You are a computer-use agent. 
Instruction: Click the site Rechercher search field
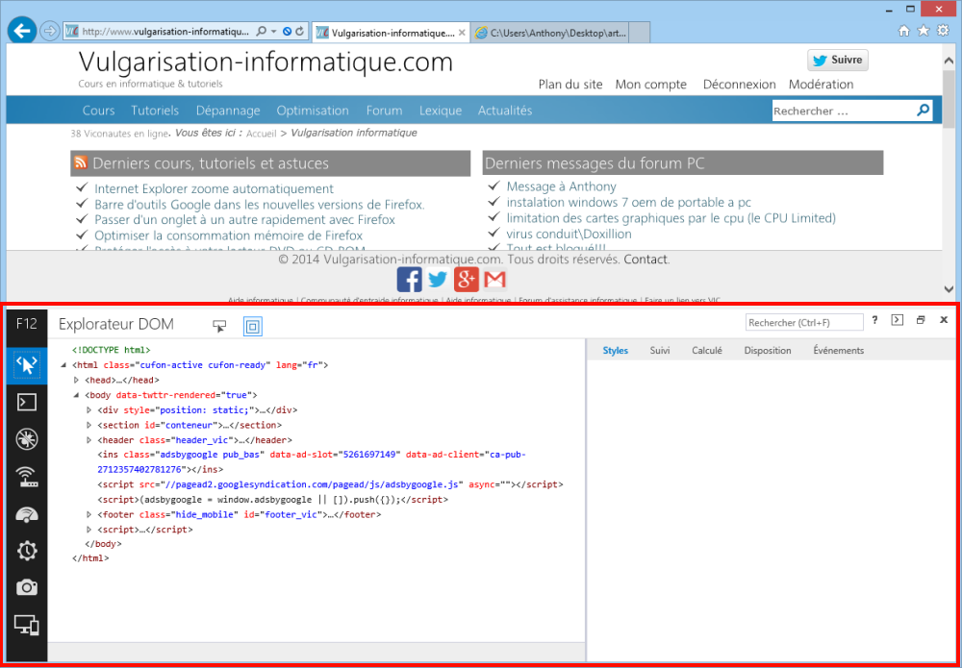pyautogui.click(x=844, y=111)
